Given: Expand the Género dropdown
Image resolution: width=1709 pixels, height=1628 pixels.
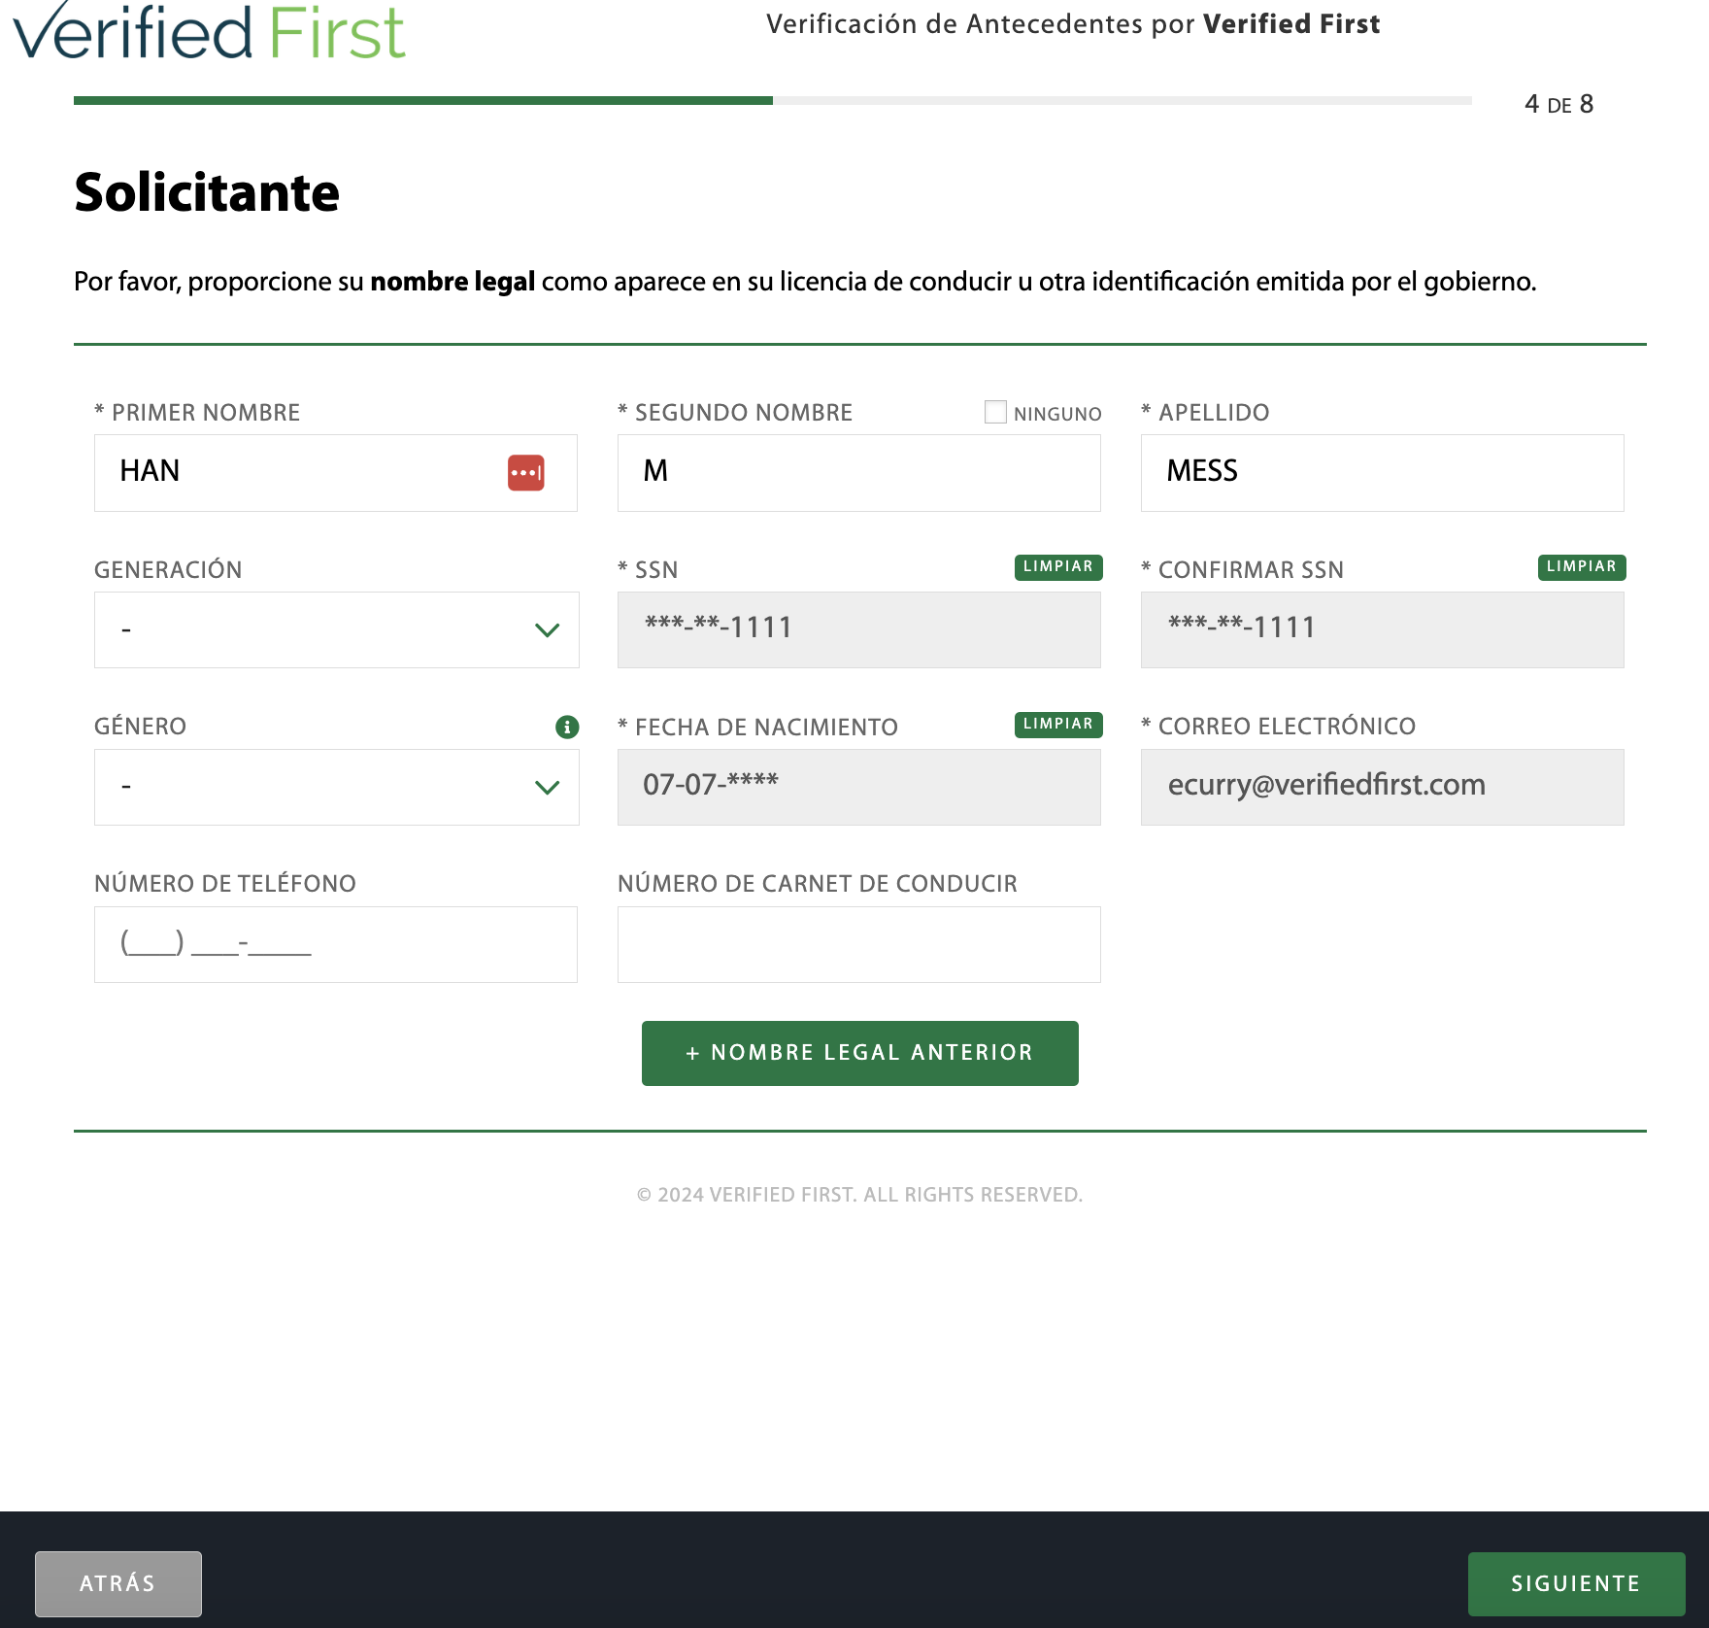Looking at the screenshot, I should (336, 787).
